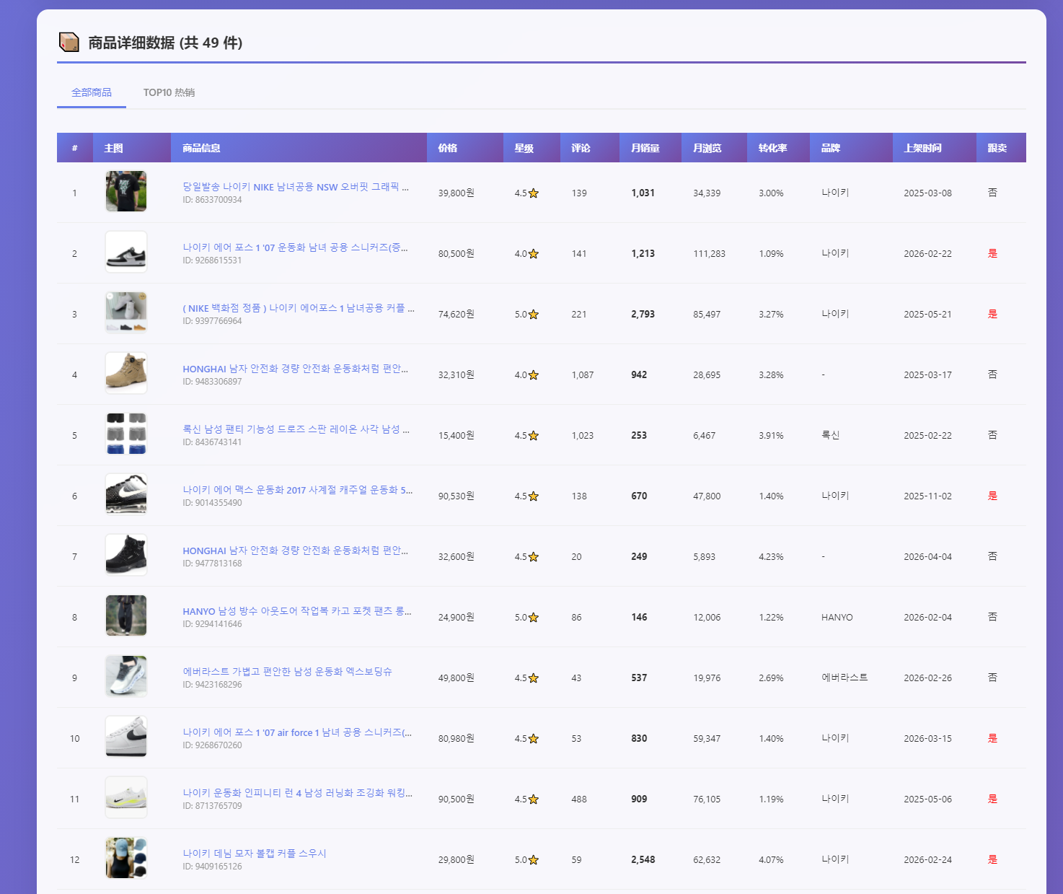Open black t-shirt thumbnail in row 1
The image size is (1063, 894).
pyautogui.click(x=126, y=191)
